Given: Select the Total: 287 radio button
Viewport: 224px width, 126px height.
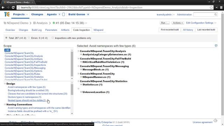Looking at the screenshot, I should [x=6, y=38].
